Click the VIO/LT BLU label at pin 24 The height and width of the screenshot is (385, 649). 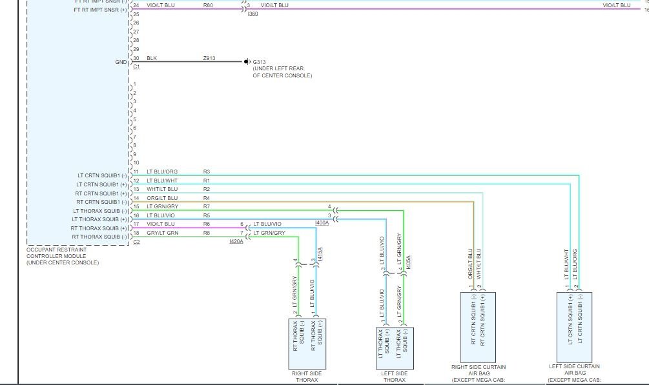pyautogui.click(x=161, y=5)
